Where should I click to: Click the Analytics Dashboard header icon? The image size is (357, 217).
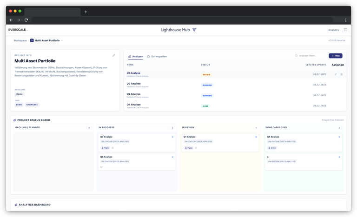coord(16,205)
